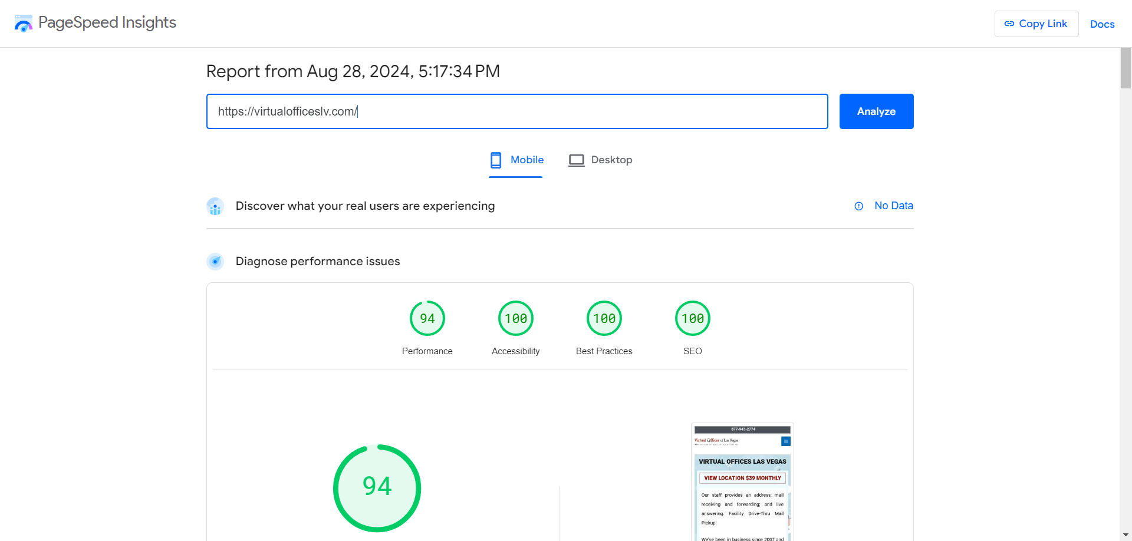The image size is (1132, 541).
Task: Focus the URL input field
Action: [517, 111]
